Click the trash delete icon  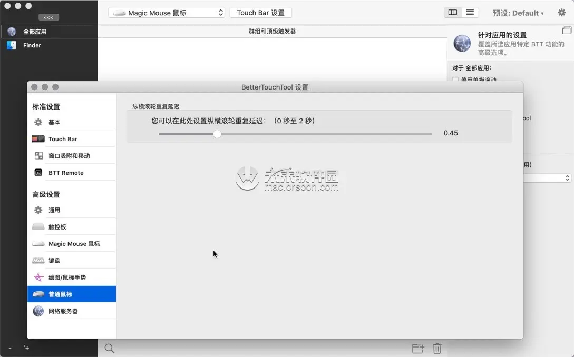pyautogui.click(x=437, y=348)
